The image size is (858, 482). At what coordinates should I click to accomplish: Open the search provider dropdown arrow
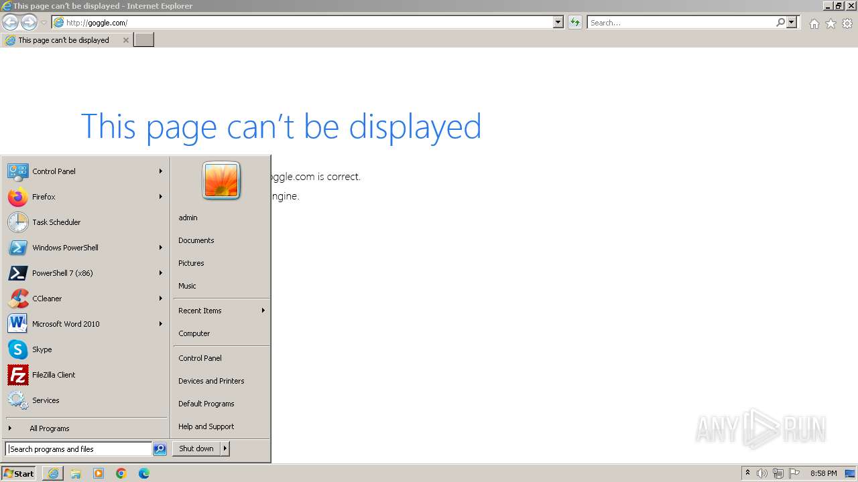(x=792, y=23)
